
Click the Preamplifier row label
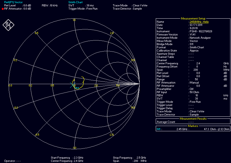[x=164, y=89]
